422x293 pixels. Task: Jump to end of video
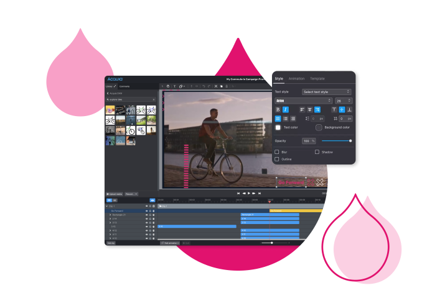260,193
